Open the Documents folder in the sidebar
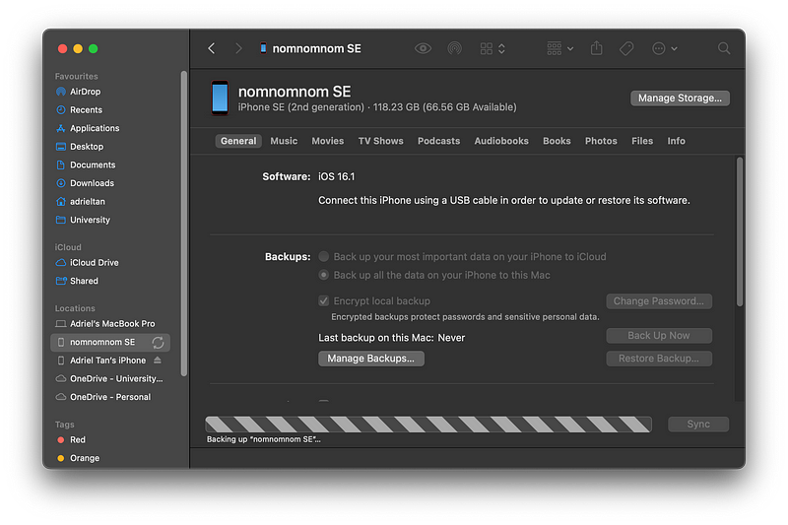The width and height of the screenshot is (788, 525). click(110, 164)
